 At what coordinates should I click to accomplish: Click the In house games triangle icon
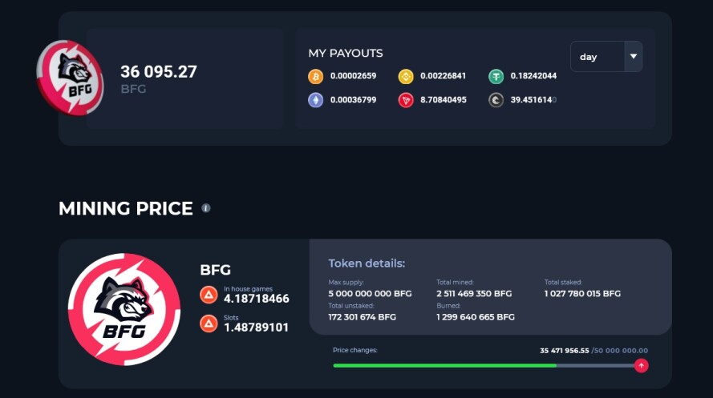209,295
